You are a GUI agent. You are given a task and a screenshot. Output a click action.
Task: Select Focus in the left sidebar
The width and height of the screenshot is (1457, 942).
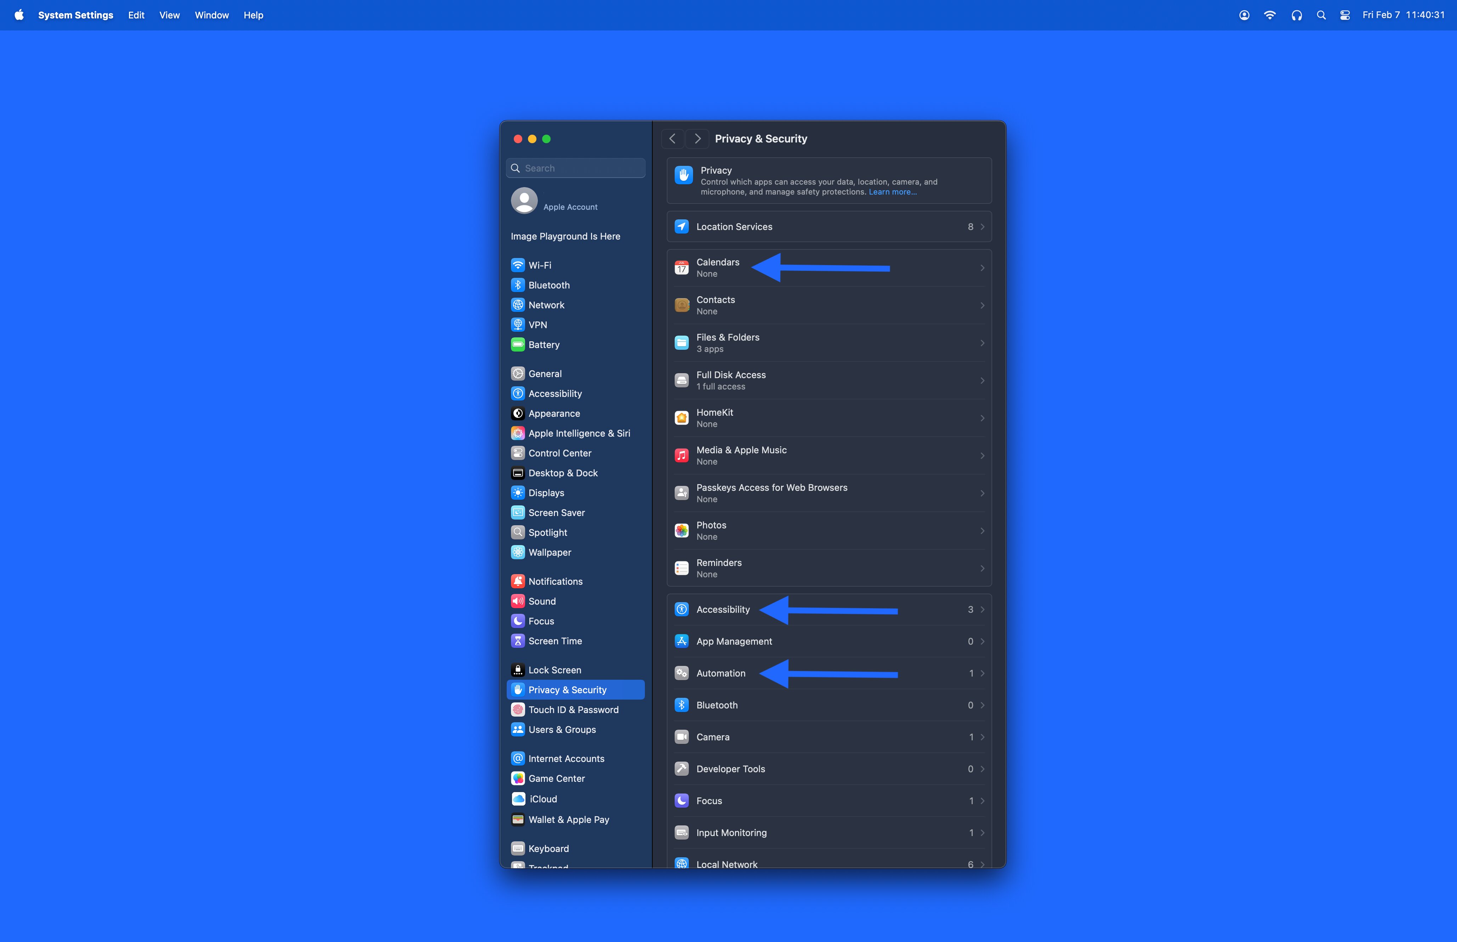click(575, 621)
